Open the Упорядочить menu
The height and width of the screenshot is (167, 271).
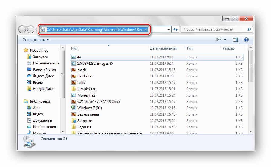pyautogui.click(x=36, y=40)
